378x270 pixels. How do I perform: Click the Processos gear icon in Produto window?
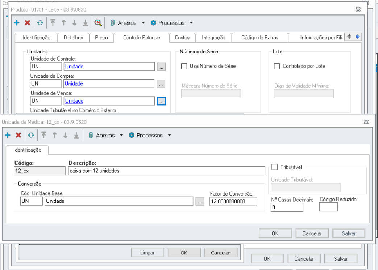153,23
